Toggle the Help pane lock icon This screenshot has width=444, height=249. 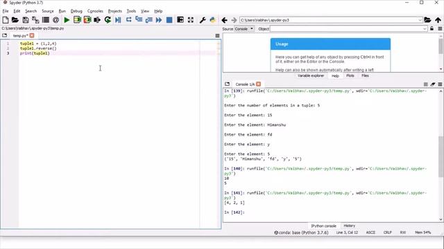pos(432,29)
